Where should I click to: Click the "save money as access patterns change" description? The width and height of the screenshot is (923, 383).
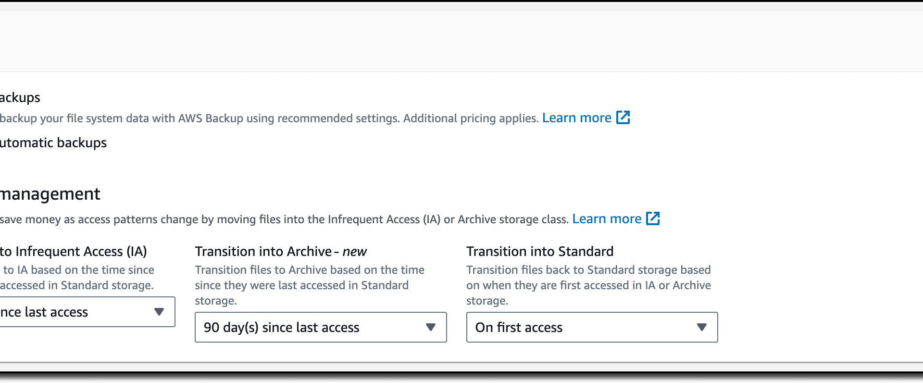pyautogui.click(x=285, y=219)
